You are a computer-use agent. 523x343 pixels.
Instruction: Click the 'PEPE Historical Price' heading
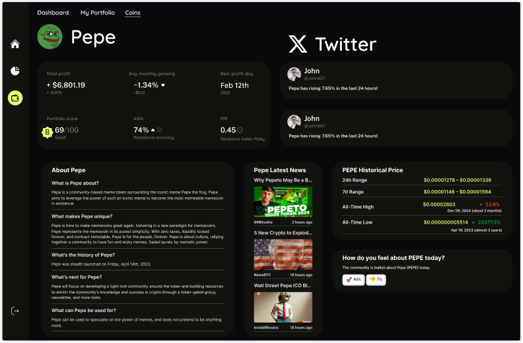[x=372, y=170]
